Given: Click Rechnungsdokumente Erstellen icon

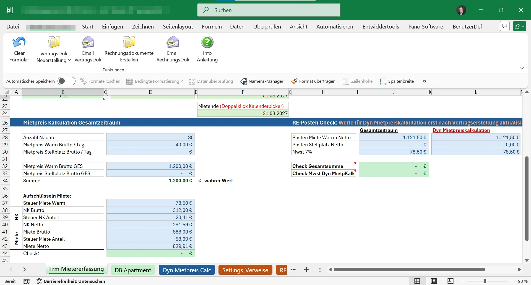Looking at the screenshot, I should tap(129, 42).
